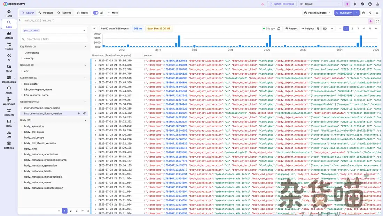Open the hamburger menu icon in toolbar
The height and width of the screenshot is (216, 383).
tap(377, 13)
